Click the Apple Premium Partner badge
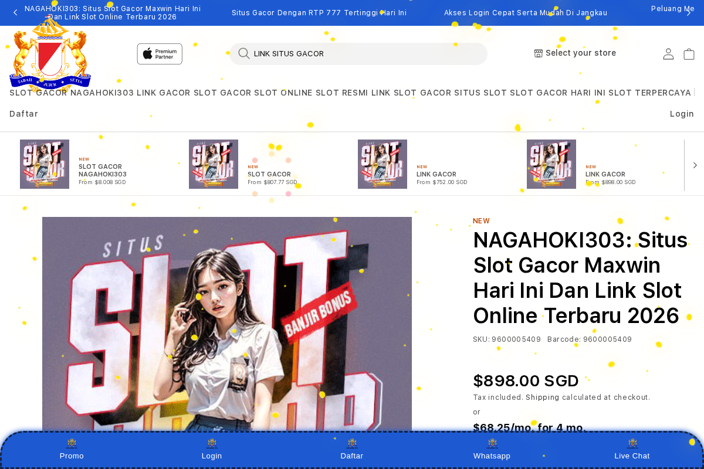Image resolution: width=704 pixels, height=469 pixels. 159,53
